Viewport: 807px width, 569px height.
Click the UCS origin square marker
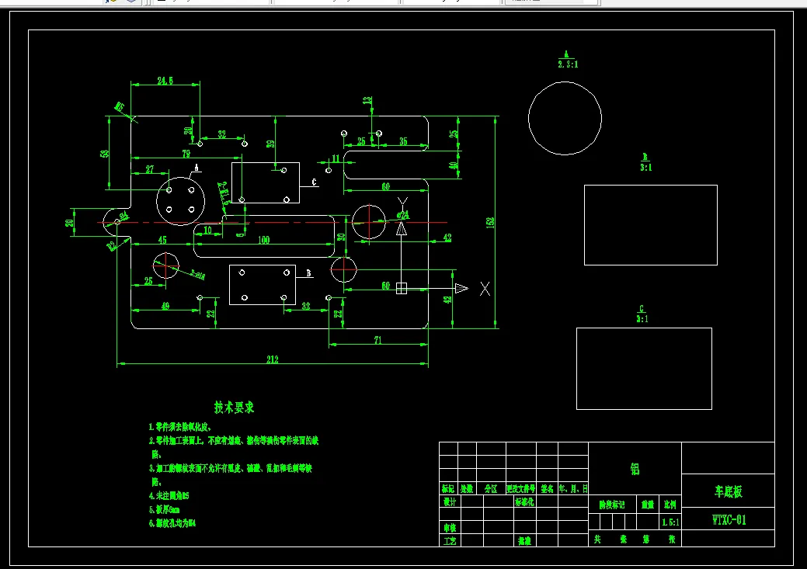pyautogui.click(x=402, y=289)
